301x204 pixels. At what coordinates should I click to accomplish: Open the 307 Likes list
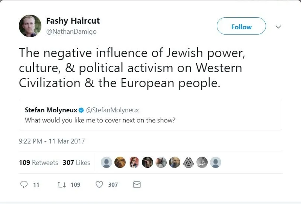click(76, 163)
